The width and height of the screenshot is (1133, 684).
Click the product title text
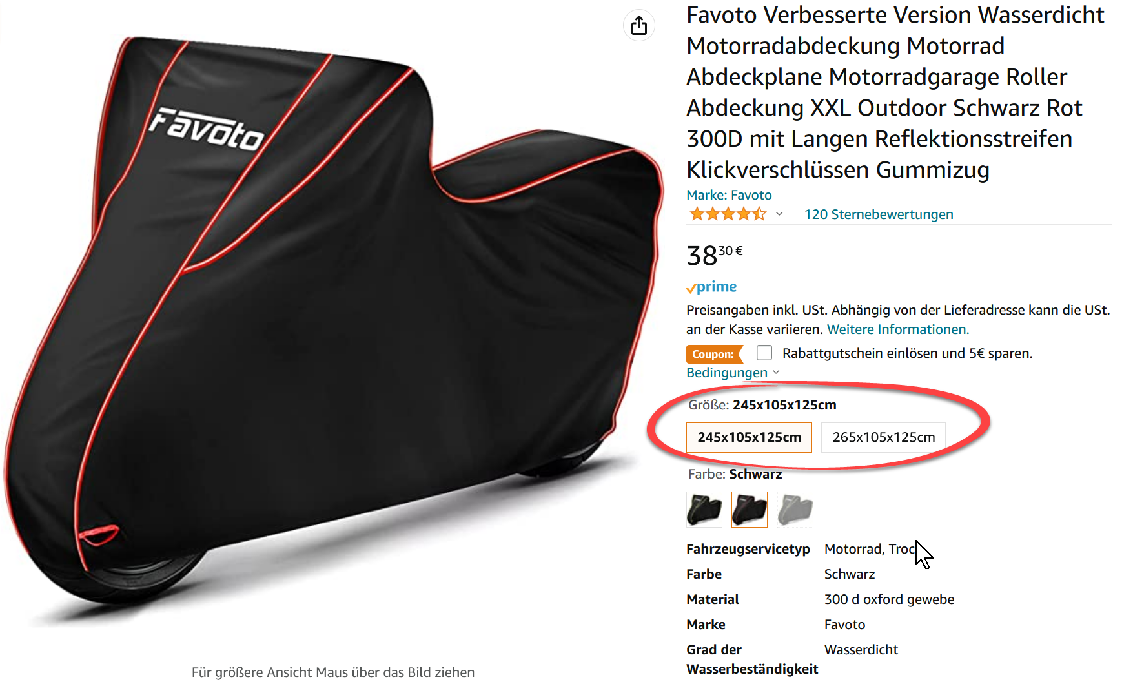895,92
